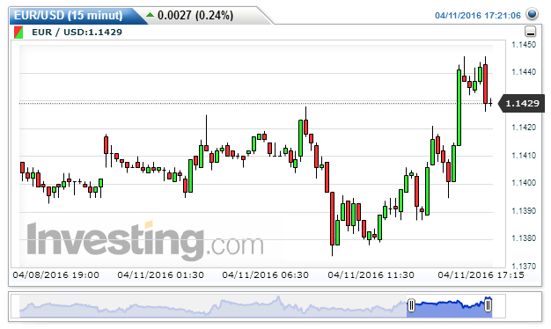Grab the right range slider handle

tap(488, 305)
